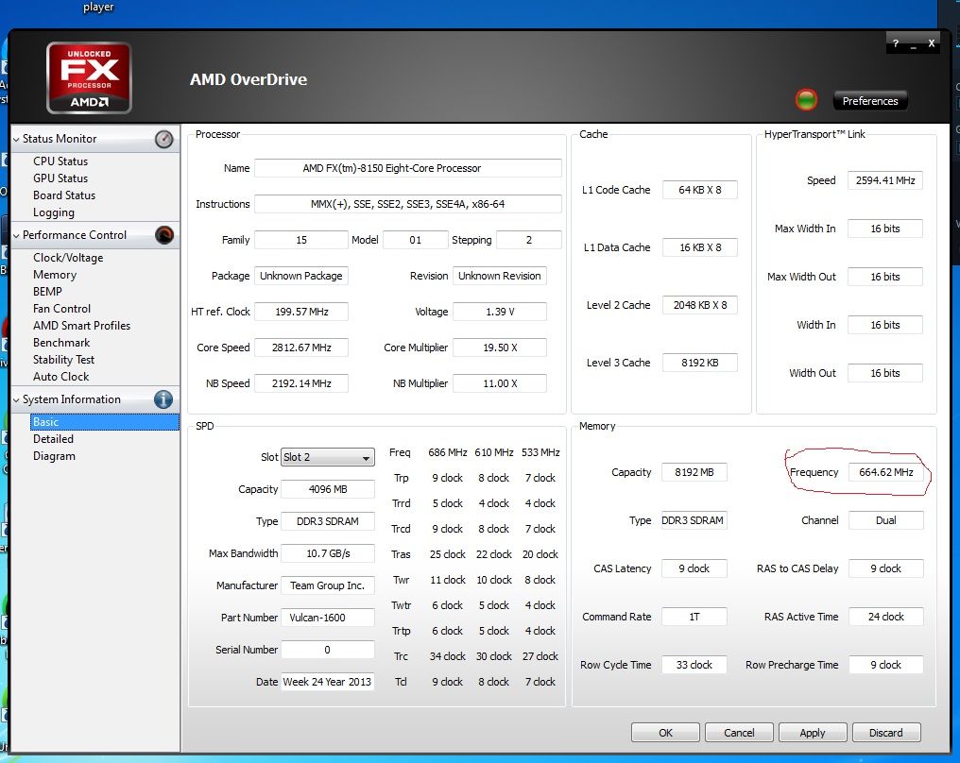Click the SPD Manufacturer field
The height and width of the screenshot is (763, 960).
click(x=328, y=585)
